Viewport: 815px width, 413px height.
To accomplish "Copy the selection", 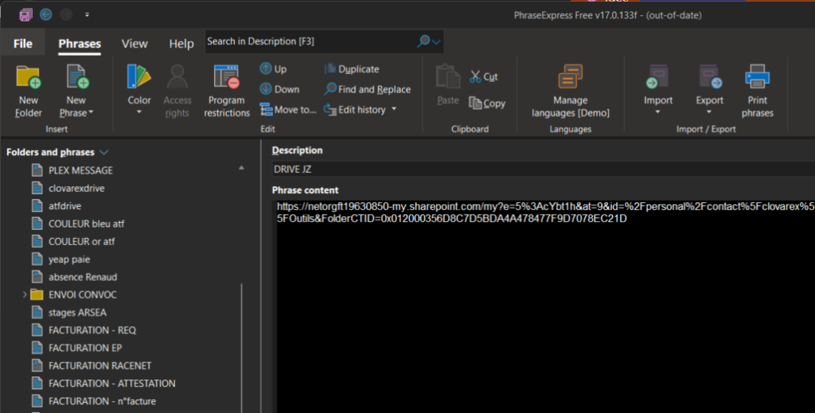I will pyautogui.click(x=487, y=103).
